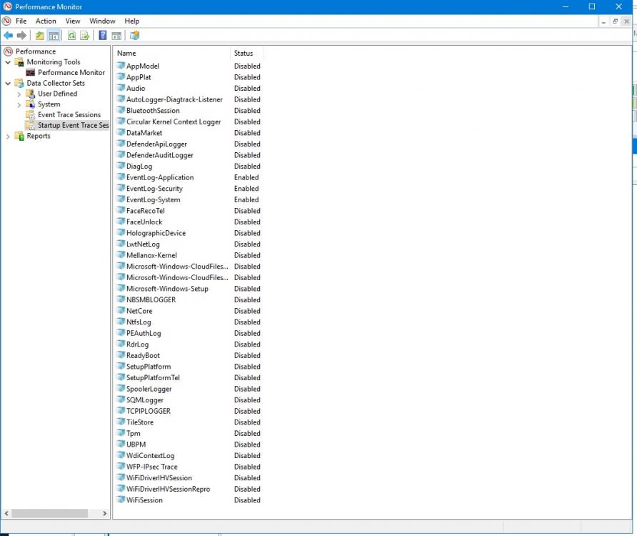This screenshot has width=637, height=536.
Task: Select the WiFiSession trace entry
Action: pyautogui.click(x=144, y=500)
